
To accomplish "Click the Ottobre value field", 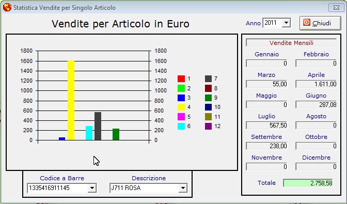I will [316, 146].
